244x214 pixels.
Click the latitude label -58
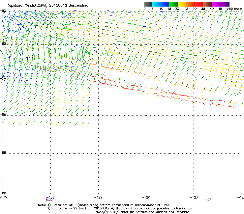click(3, 153)
